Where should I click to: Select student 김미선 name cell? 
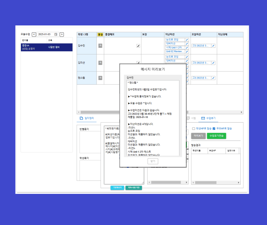coord(87,63)
